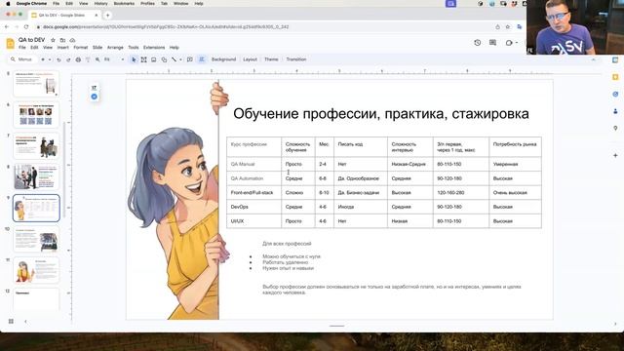The height and width of the screenshot is (351, 624).
Task: Click the slide title Обучение профессии
Action: [381, 114]
